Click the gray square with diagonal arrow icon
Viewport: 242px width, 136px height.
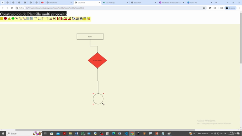click(x=32, y=19)
